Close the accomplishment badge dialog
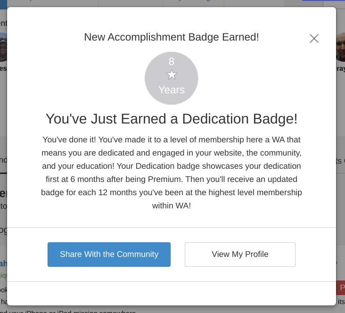Image resolution: width=345 pixels, height=313 pixels. click(314, 39)
